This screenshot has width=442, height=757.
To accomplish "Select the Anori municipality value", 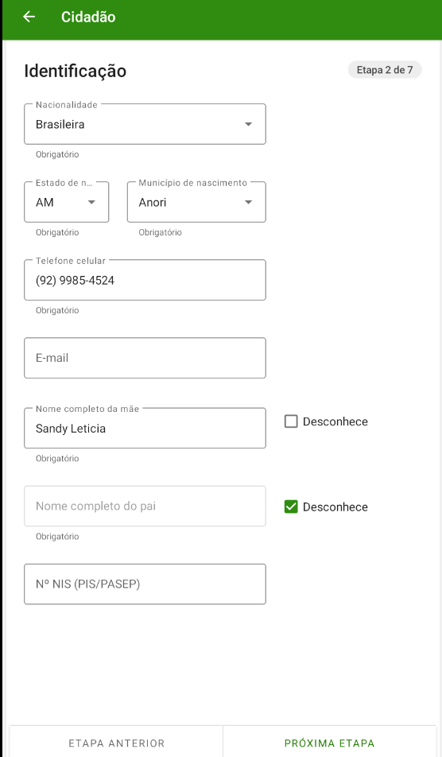I will [153, 202].
